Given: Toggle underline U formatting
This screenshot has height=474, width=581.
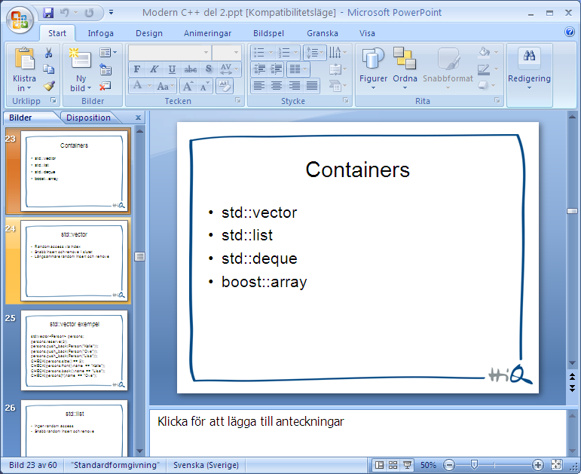Looking at the screenshot, I should (x=172, y=69).
